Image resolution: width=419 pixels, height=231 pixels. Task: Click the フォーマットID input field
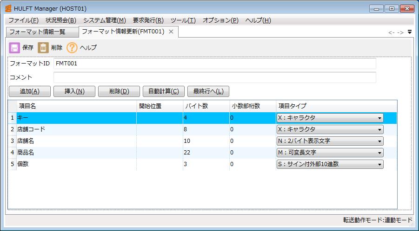214,64
